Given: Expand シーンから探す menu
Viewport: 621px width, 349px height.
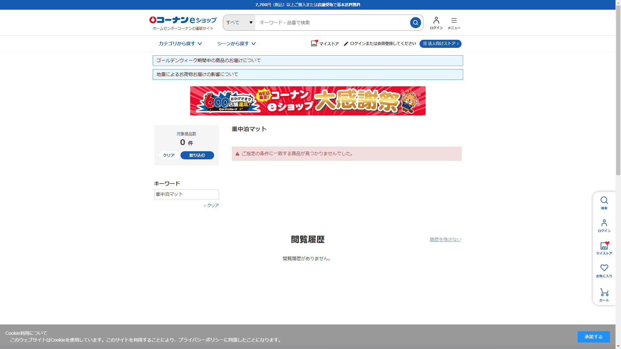Looking at the screenshot, I should click(x=236, y=44).
